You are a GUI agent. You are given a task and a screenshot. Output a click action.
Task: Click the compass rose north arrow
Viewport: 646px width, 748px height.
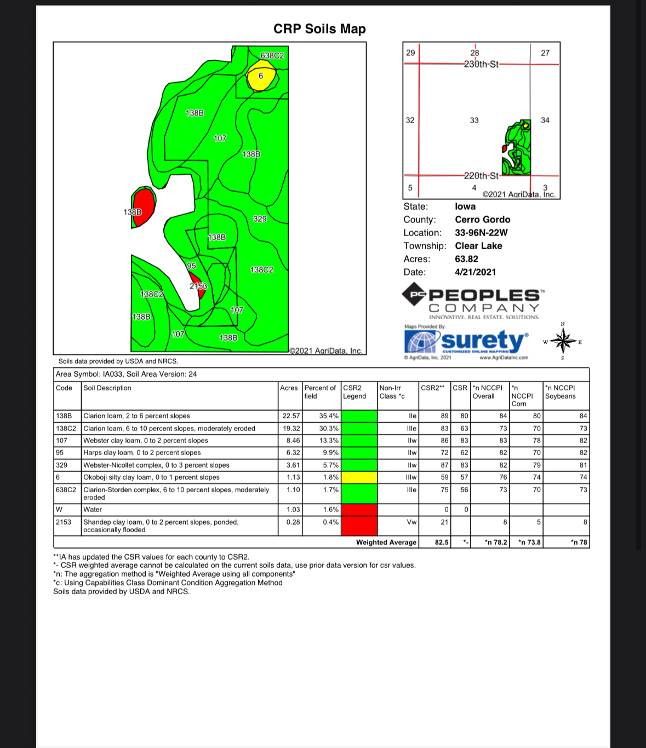tap(563, 341)
